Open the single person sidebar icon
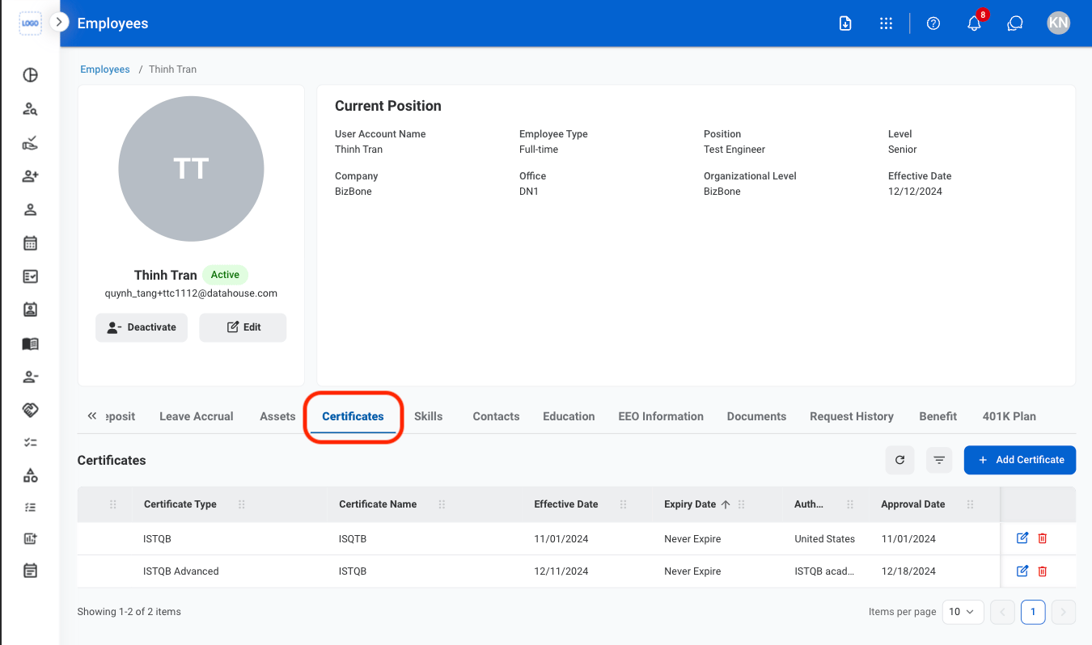Image resolution: width=1092 pixels, height=645 pixels. pyautogui.click(x=30, y=210)
